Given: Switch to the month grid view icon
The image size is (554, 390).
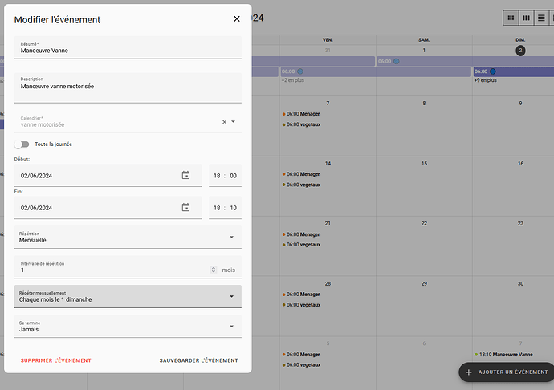Looking at the screenshot, I should [511, 18].
